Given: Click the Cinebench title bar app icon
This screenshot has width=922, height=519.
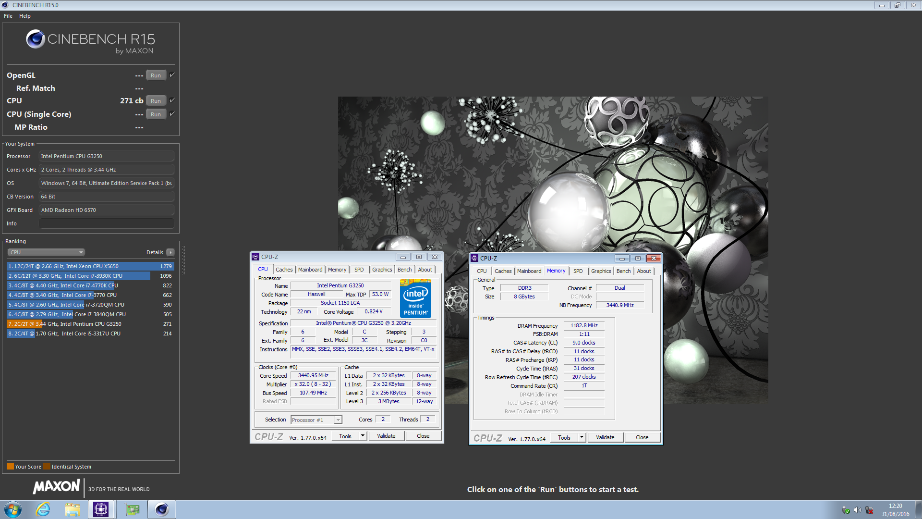Looking at the screenshot, I should (x=5, y=5).
